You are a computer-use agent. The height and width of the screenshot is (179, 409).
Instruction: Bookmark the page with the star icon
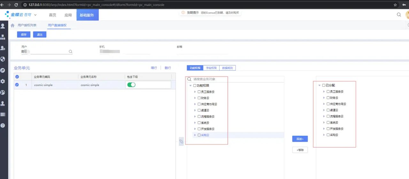click(x=395, y=5)
